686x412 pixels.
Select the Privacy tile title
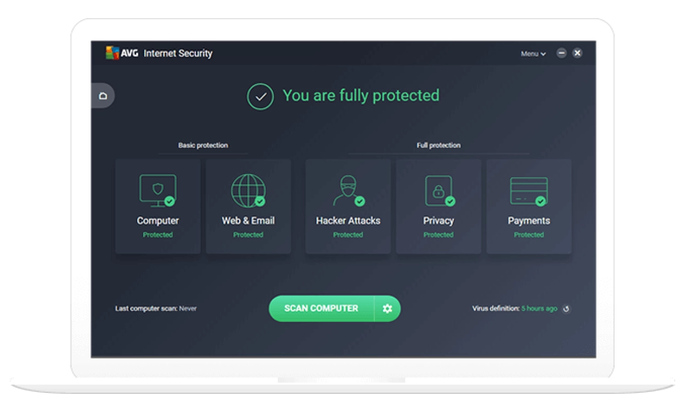click(438, 221)
